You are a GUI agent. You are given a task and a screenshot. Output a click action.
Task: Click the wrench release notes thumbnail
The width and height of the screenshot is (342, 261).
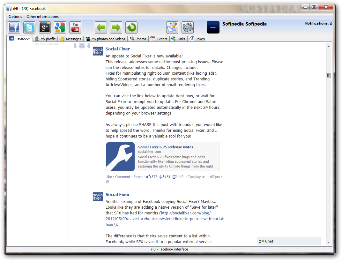[x=120, y=157]
